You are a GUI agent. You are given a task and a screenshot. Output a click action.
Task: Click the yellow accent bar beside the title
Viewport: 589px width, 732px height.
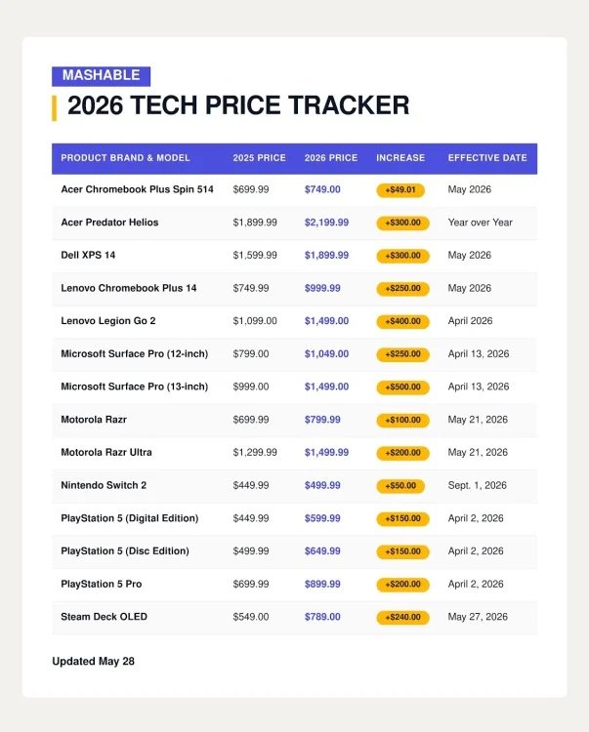pos(54,107)
